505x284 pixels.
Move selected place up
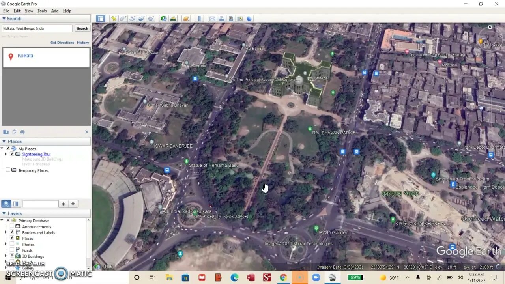63,204
